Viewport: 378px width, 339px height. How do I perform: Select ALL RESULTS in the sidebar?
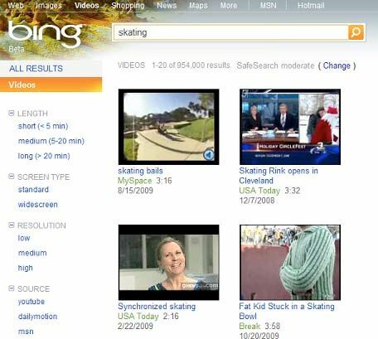pyautogui.click(x=36, y=69)
